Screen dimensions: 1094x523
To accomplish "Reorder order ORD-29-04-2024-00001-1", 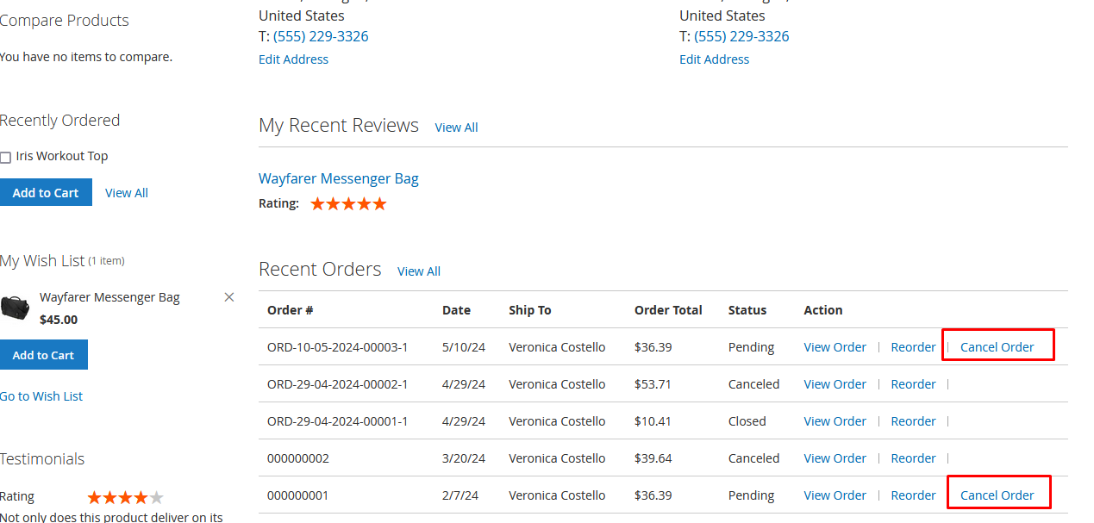I will pyautogui.click(x=913, y=421).
